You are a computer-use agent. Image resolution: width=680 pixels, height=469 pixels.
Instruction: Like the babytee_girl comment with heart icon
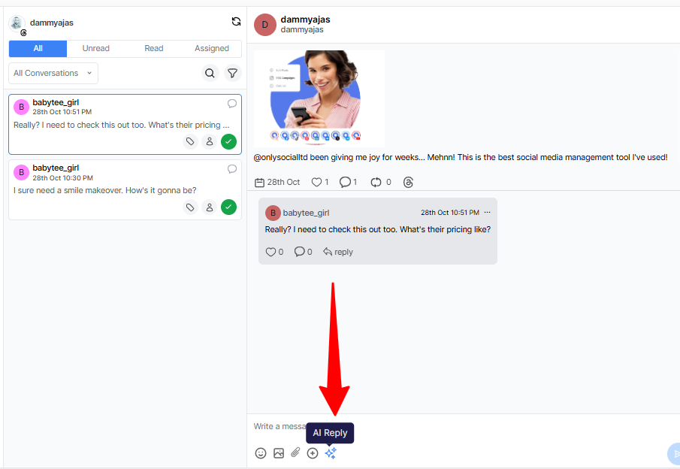click(x=270, y=252)
